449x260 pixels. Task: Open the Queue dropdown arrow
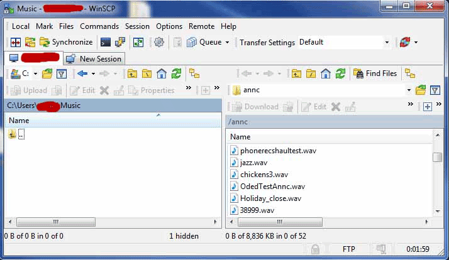[227, 43]
